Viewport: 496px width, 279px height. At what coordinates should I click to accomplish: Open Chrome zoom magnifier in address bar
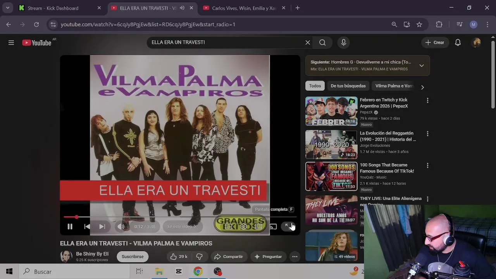click(x=394, y=24)
